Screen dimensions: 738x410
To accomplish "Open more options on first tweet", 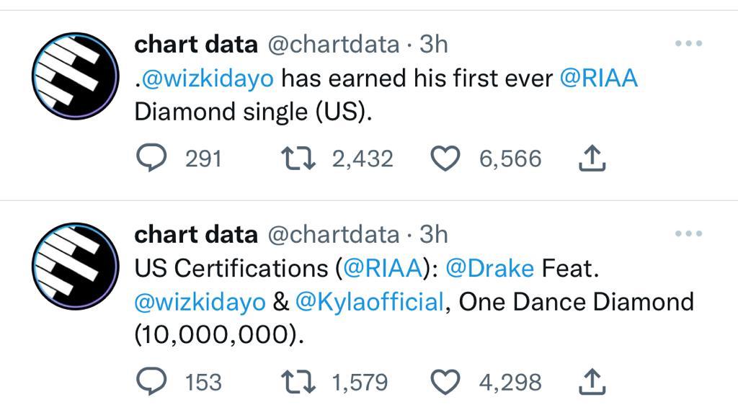I will pos(688,43).
